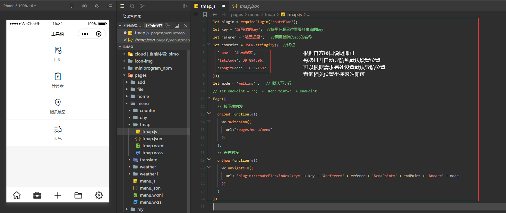This screenshot has height=213, width=506.
Task: Tap the settings gear tab icon
Action: click(x=99, y=195)
